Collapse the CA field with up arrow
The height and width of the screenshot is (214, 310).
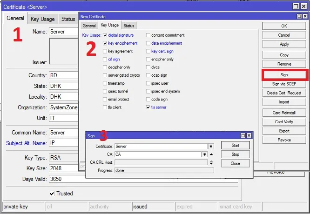(211, 154)
